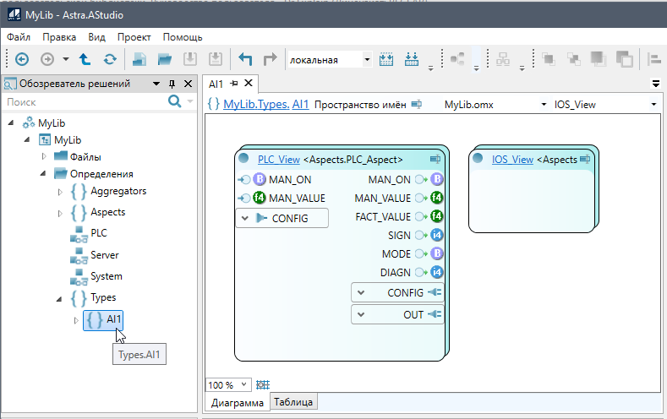Toggle auto-hide pin of solution explorer panel
667x419 pixels.
tap(172, 84)
